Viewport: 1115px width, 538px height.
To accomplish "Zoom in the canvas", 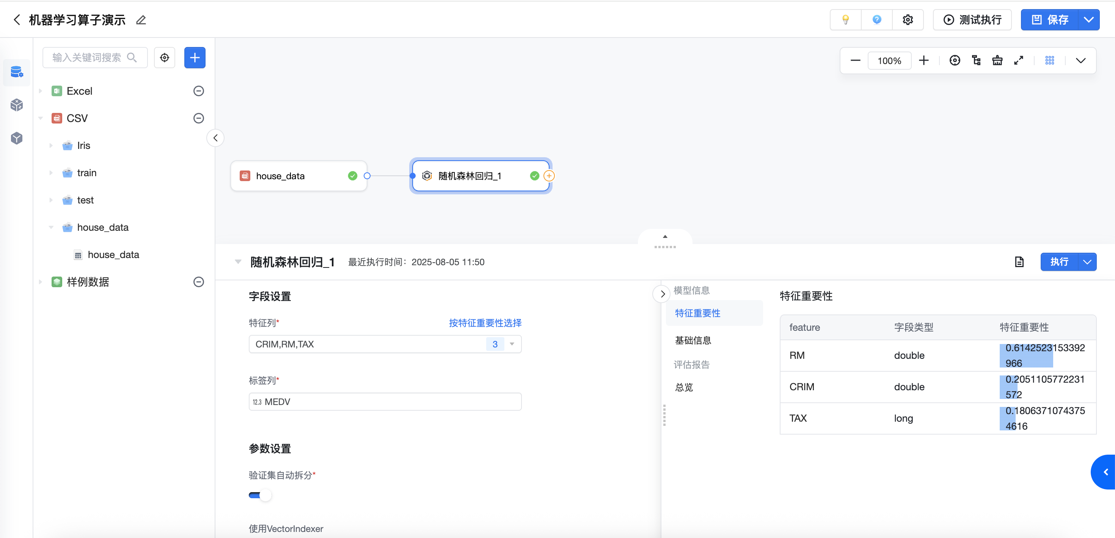I will coord(924,61).
